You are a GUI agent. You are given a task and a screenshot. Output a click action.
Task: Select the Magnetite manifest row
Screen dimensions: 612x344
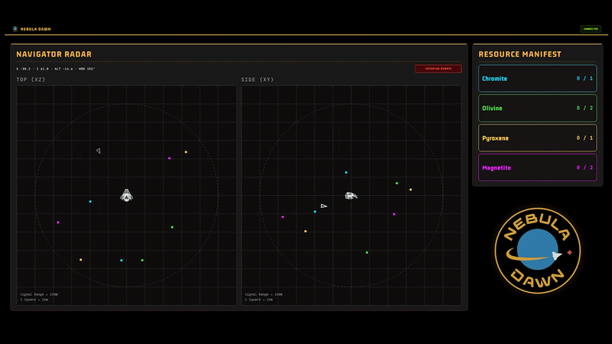(x=538, y=167)
